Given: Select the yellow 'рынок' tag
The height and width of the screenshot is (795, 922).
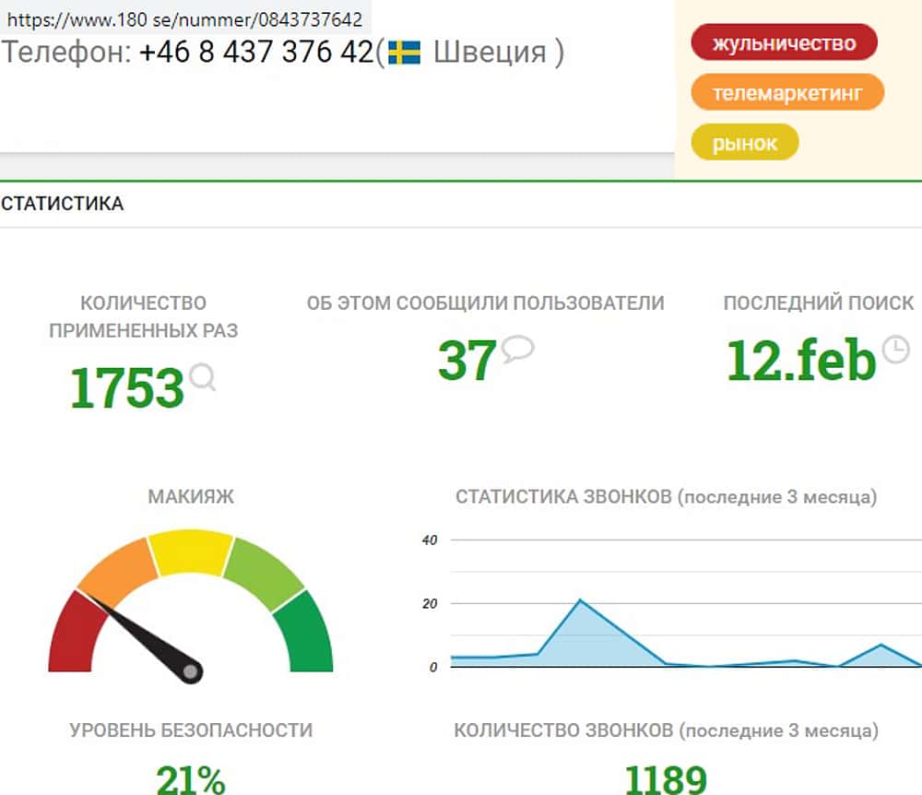Looking at the screenshot, I should [x=744, y=143].
